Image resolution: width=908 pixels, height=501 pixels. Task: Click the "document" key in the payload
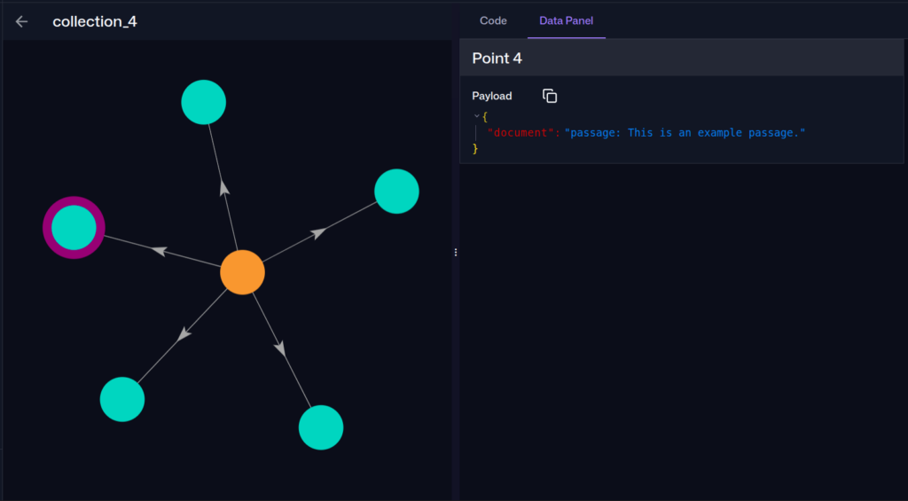coord(521,133)
